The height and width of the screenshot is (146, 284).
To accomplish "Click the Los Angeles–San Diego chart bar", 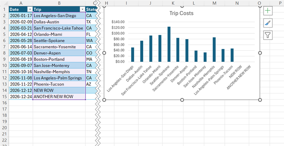I will pos(133,54).
